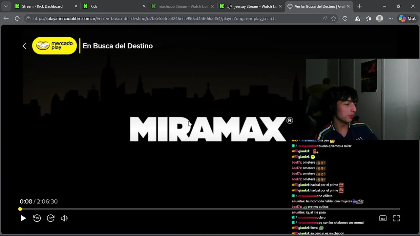420x236 pixels.
Task: Open browser extensions puzzle icon
Action: coord(345,18)
